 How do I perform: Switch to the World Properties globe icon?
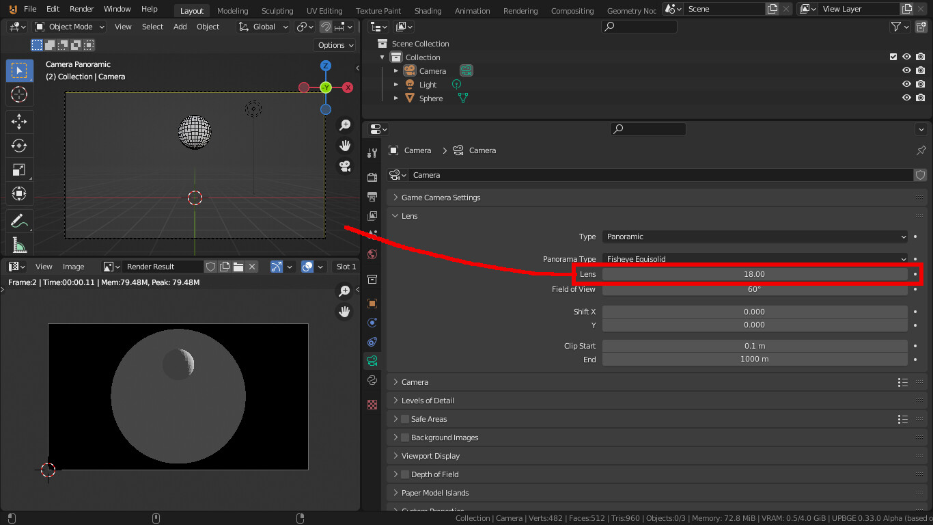click(372, 254)
